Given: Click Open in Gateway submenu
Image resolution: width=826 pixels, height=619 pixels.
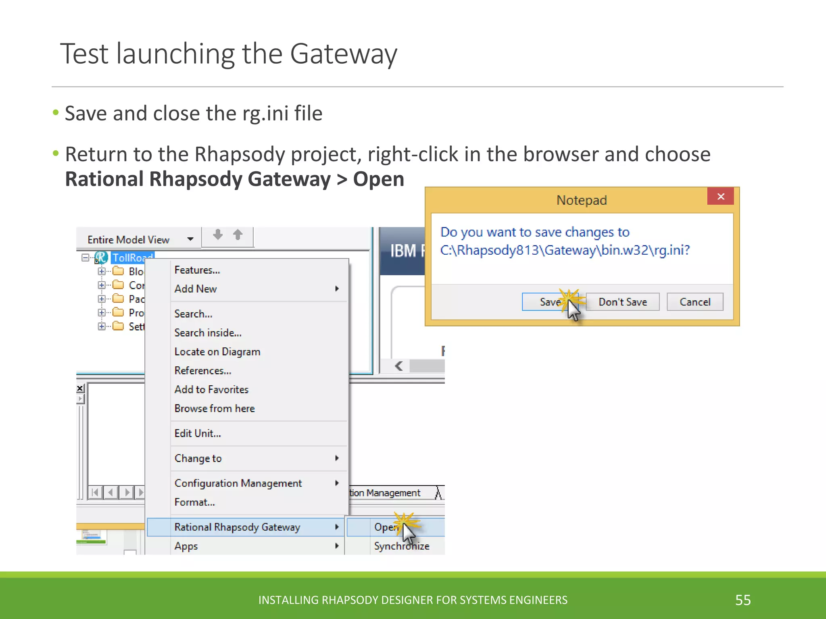Looking at the screenshot, I should (396, 527).
